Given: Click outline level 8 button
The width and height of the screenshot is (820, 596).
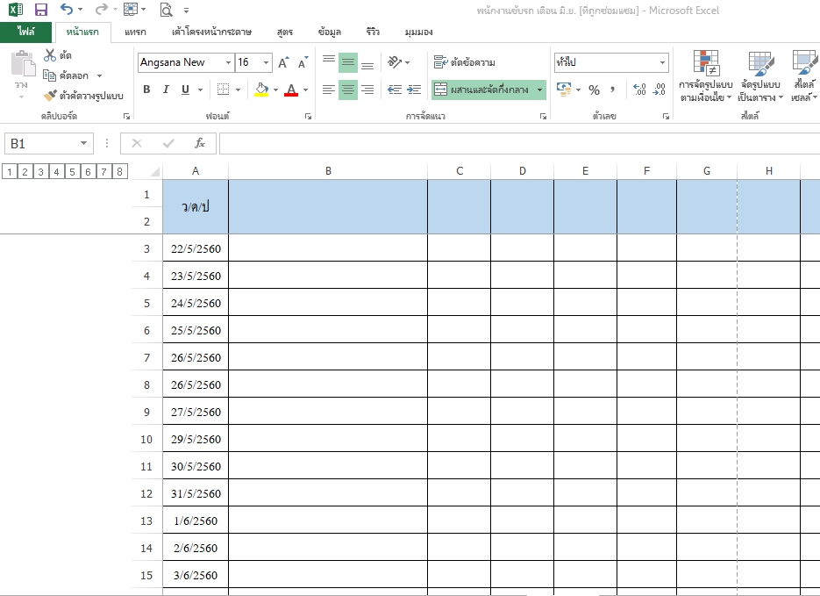Looking at the screenshot, I should point(120,171).
